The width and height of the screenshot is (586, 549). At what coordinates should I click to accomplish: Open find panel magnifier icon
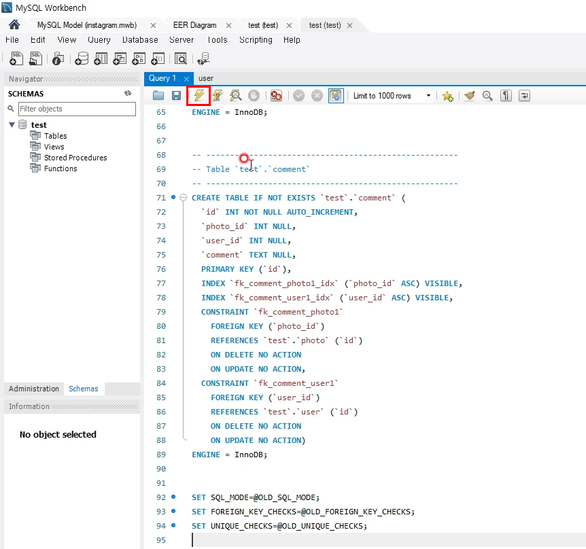[x=487, y=96]
